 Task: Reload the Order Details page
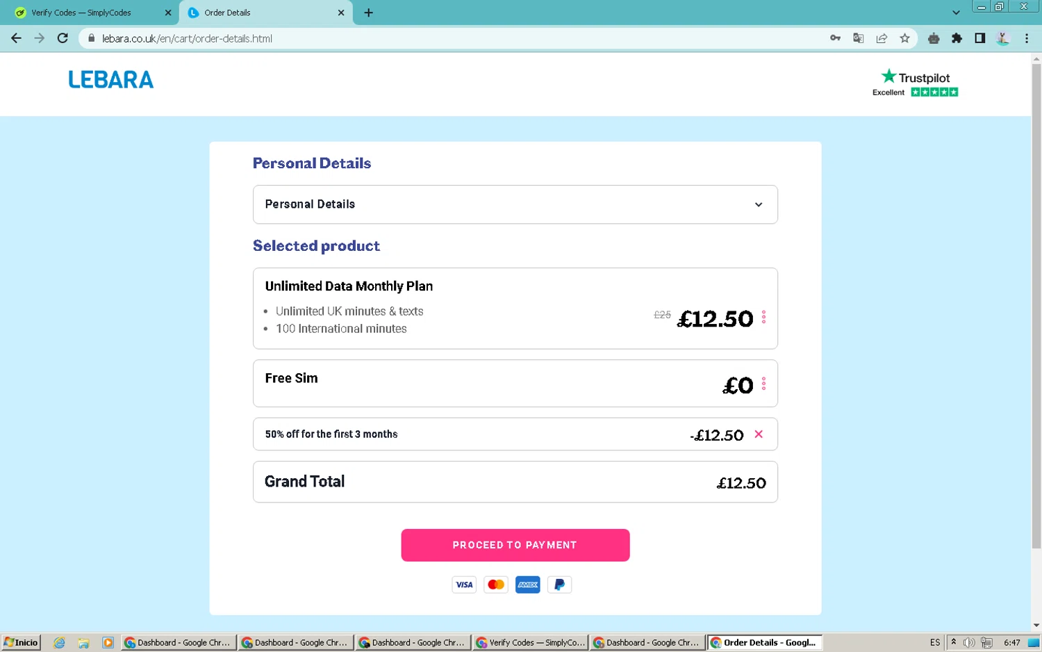[63, 38]
